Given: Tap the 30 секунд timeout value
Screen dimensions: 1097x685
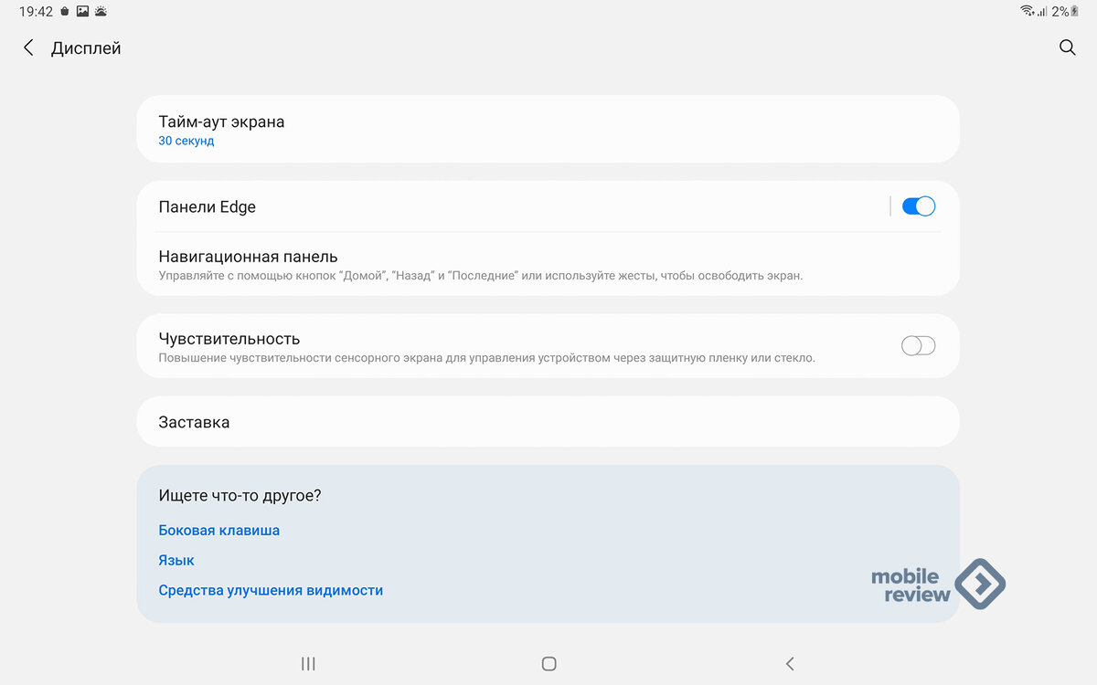Looking at the screenshot, I should pos(186,142).
